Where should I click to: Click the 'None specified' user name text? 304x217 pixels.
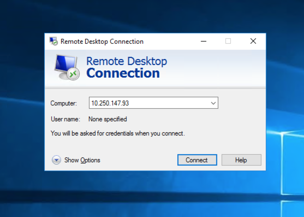pyautogui.click(x=108, y=119)
